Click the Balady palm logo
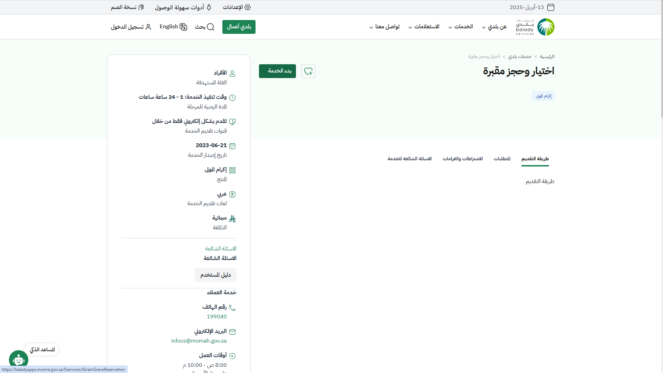 pos(546,27)
